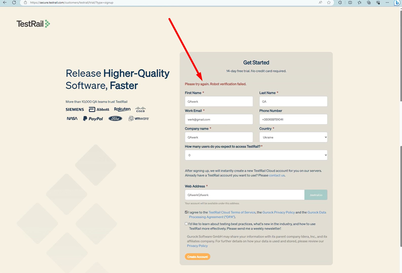Open the browser Settings and more menu
Image resolution: width=402 pixels, height=273 pixels.
pos(387,3)
